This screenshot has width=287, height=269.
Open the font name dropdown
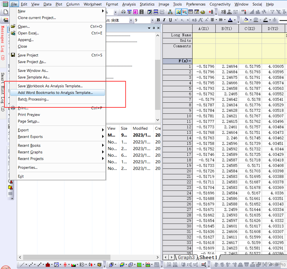[x=131, y=20]
